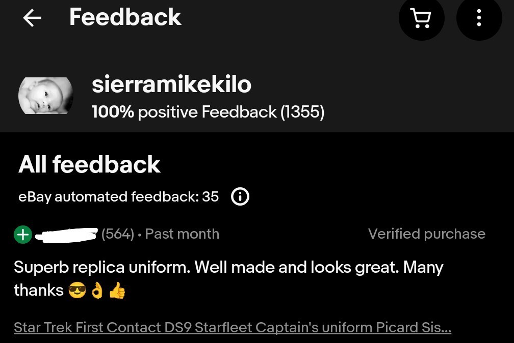
Task: Tap the Feedback page title
Action: [x=125, y=17]
